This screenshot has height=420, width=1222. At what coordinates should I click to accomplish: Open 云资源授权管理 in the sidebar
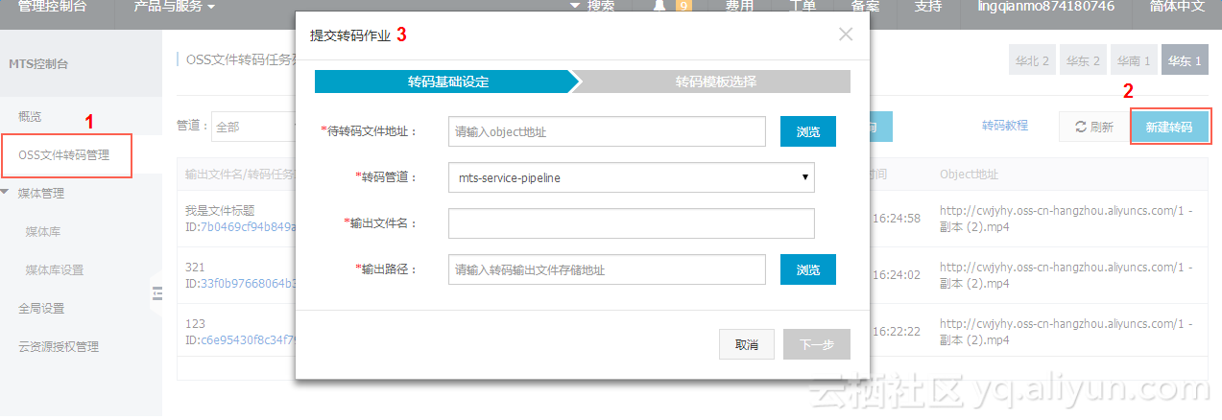click(59, 347)
